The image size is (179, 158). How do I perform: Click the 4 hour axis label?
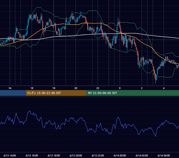pyautogui.click(x=164, y=88)
